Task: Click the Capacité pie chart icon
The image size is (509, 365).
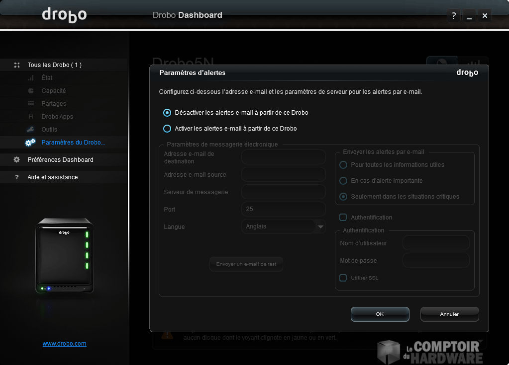Action: coord(31,91)
